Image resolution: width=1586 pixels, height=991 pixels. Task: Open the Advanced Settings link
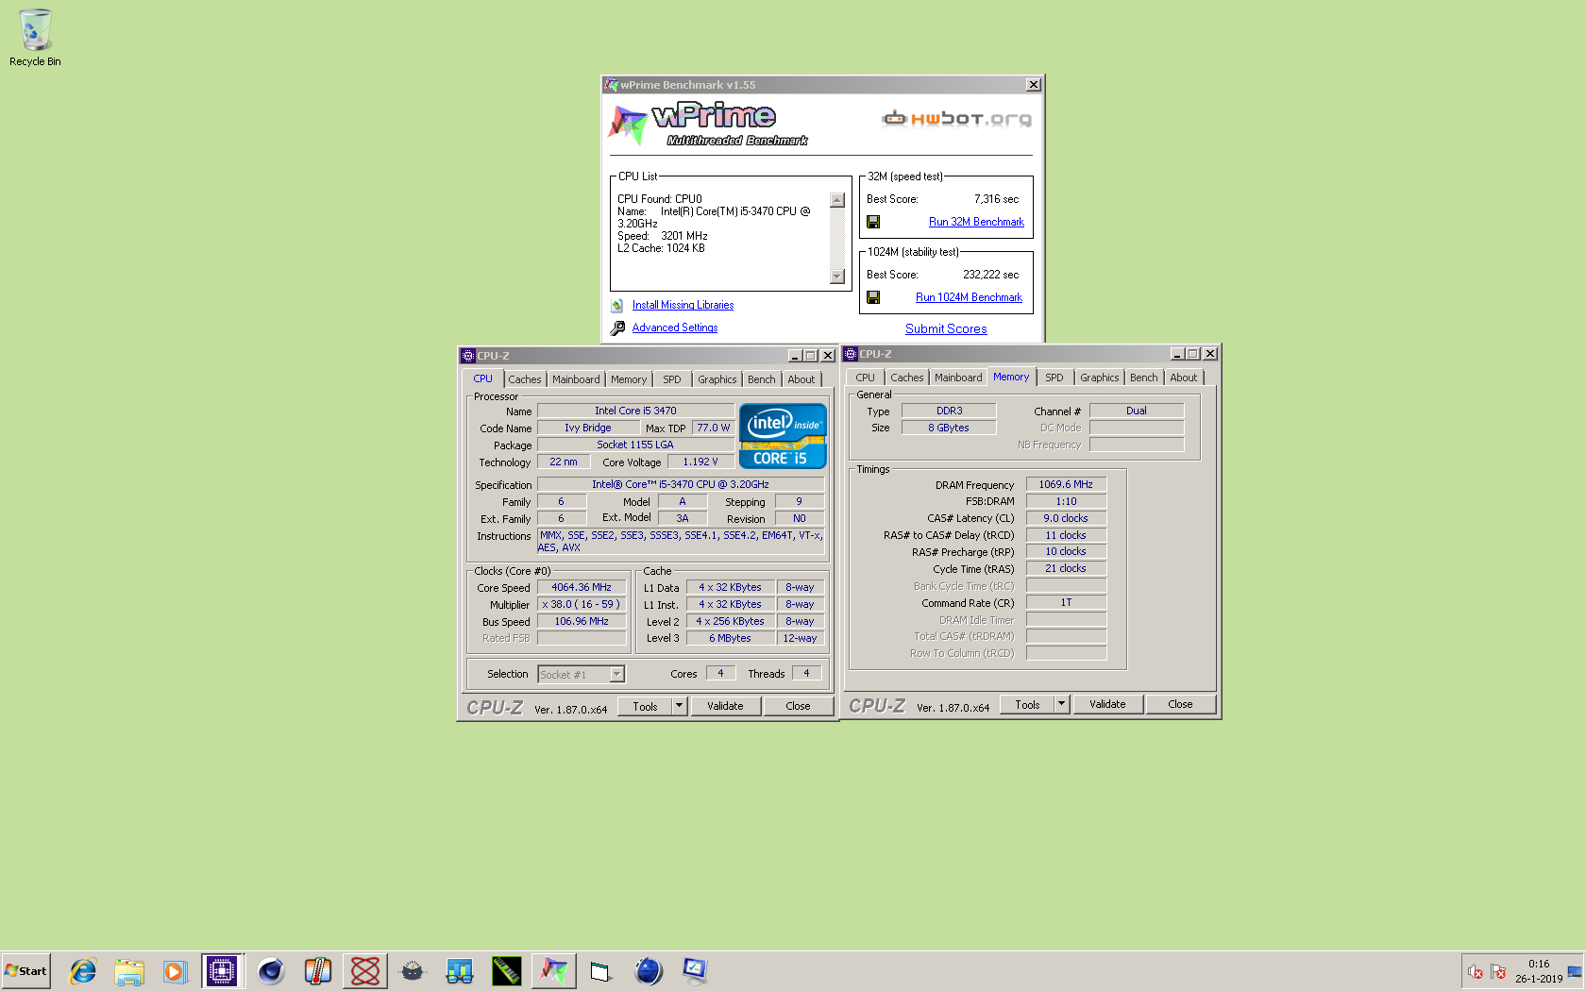click(675, 328)
